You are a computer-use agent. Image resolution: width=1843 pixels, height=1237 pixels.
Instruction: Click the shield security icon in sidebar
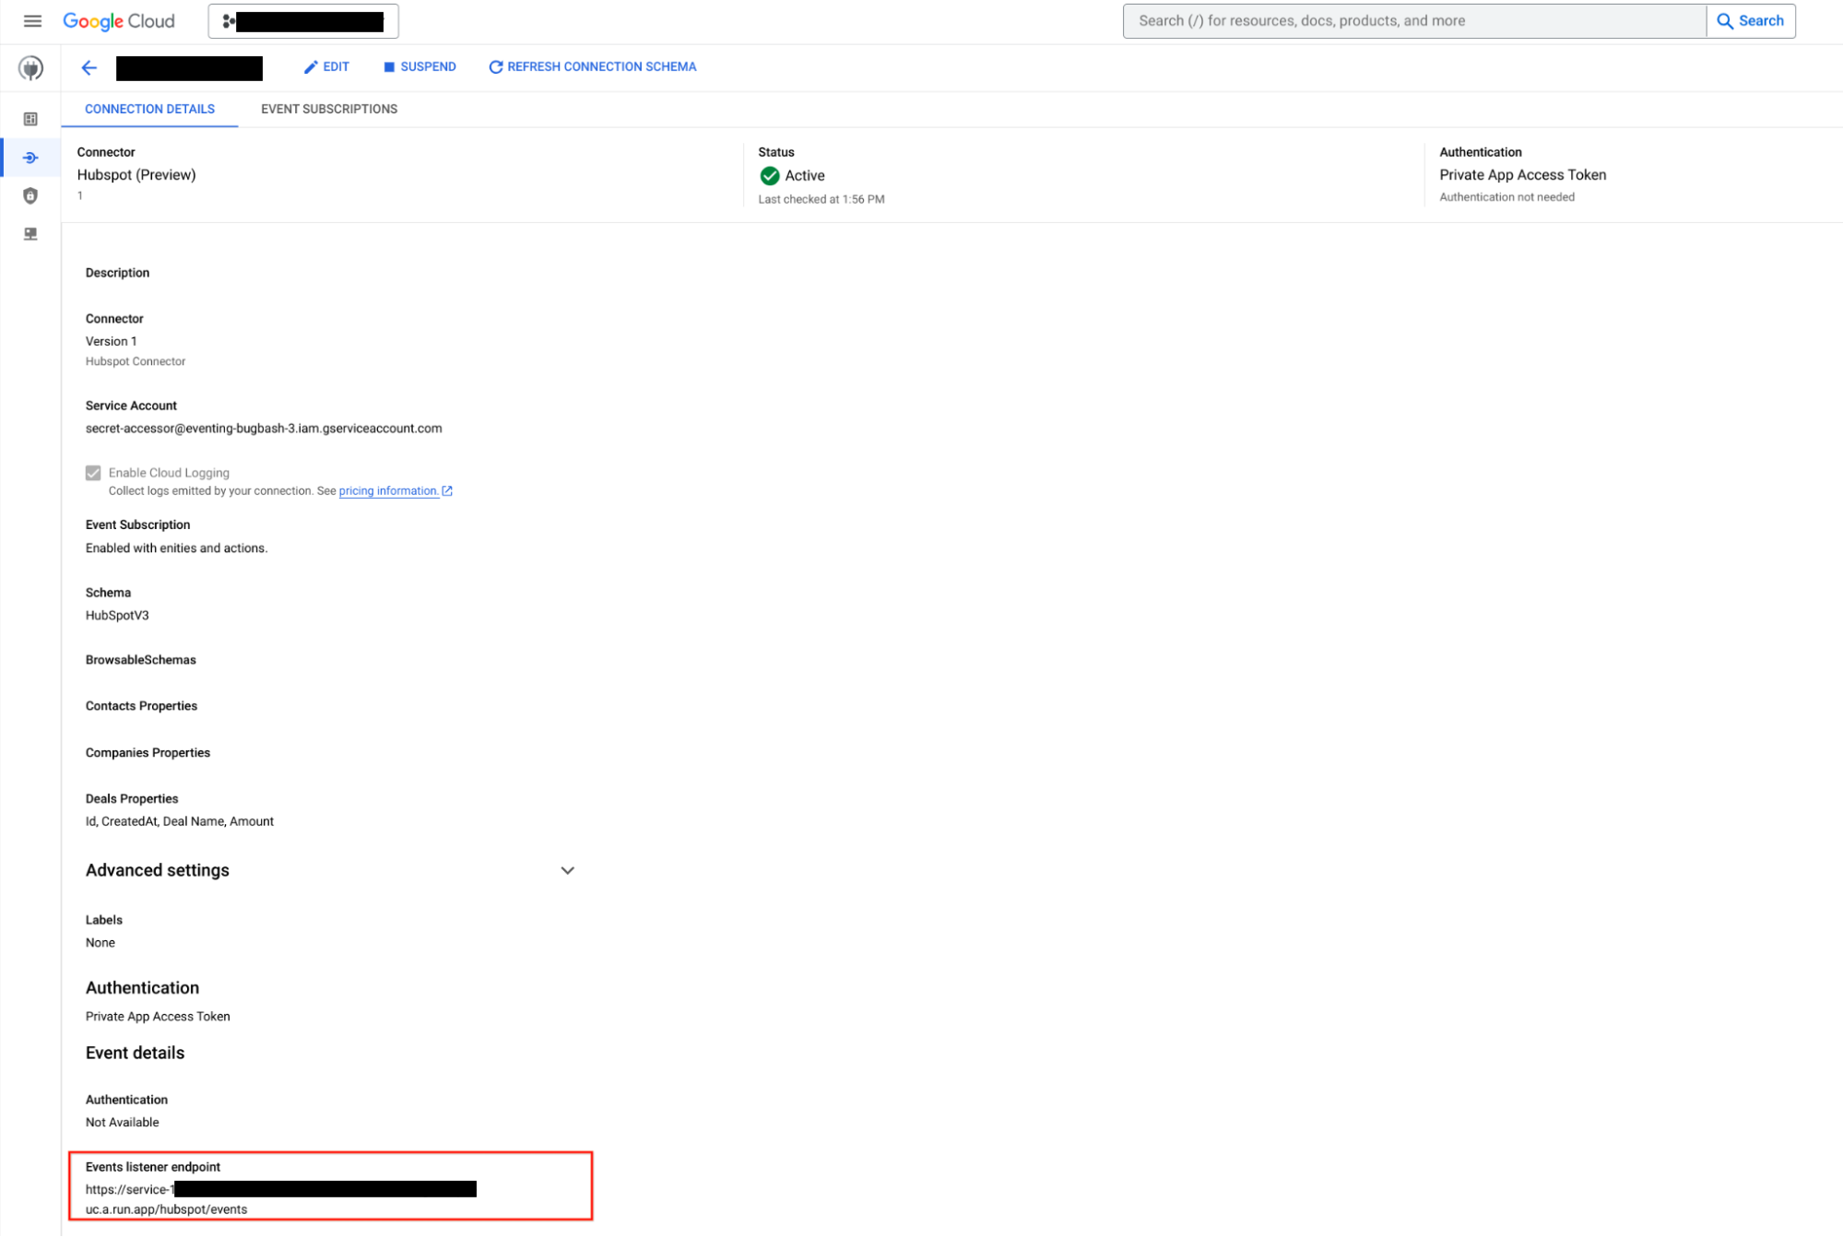(30, 194)
